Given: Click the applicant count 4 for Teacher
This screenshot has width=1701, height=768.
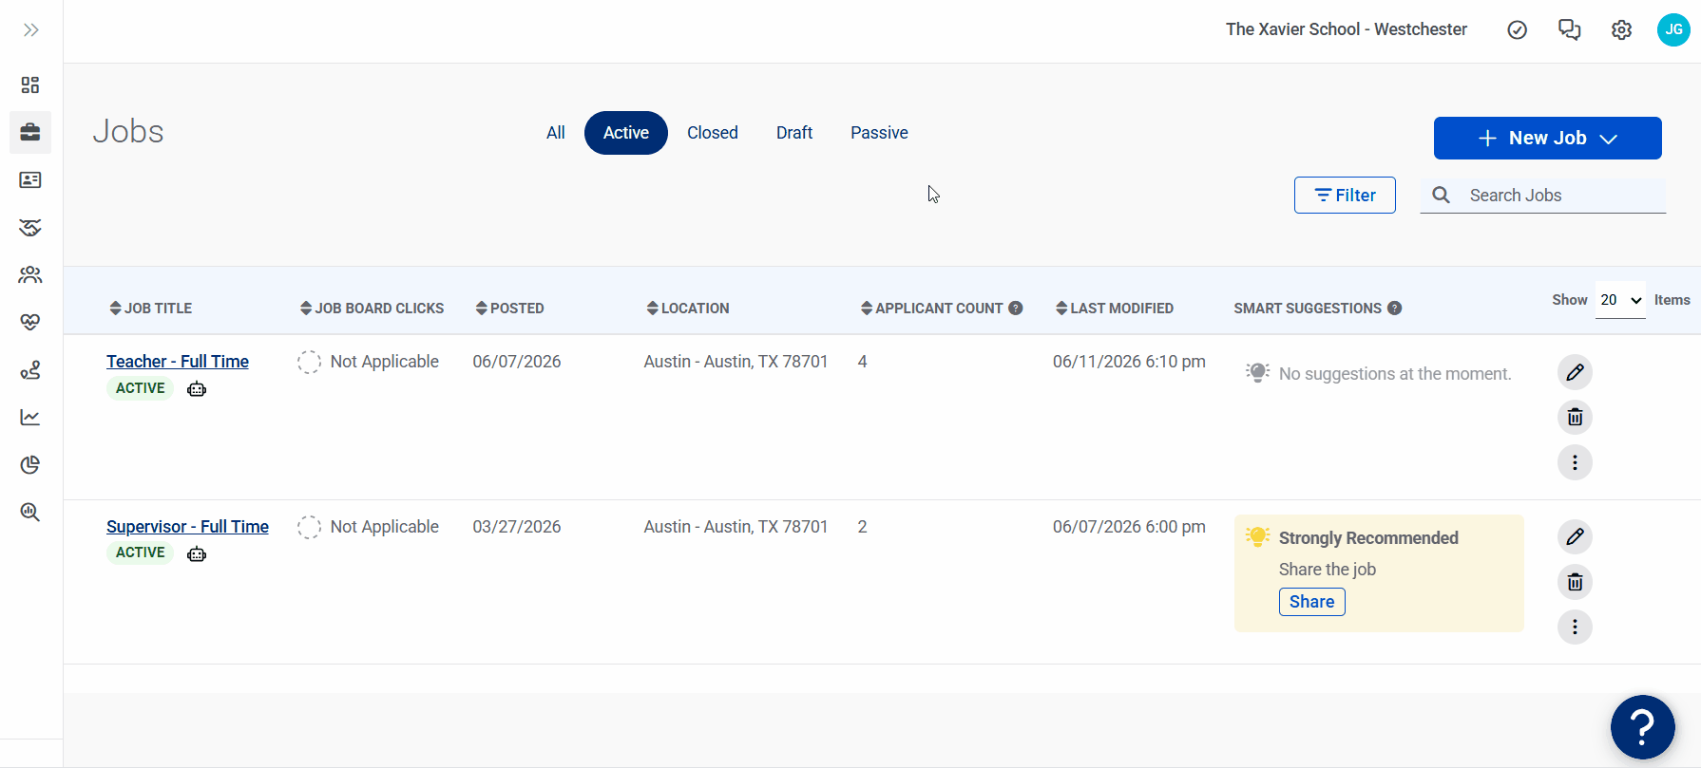Looking at the screenshot, I should pyautogui.click(x=862, y=362).
